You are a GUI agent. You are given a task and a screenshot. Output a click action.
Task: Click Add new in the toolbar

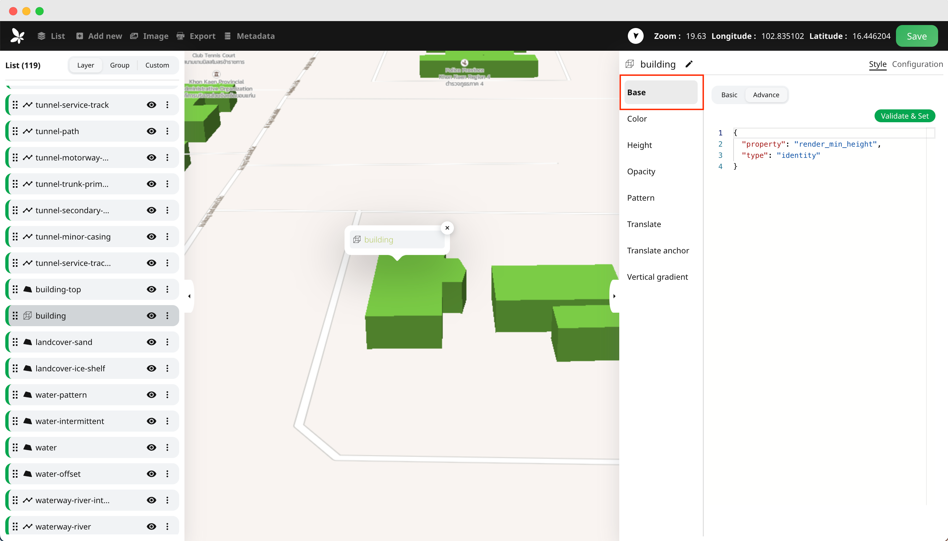[99, 36]
